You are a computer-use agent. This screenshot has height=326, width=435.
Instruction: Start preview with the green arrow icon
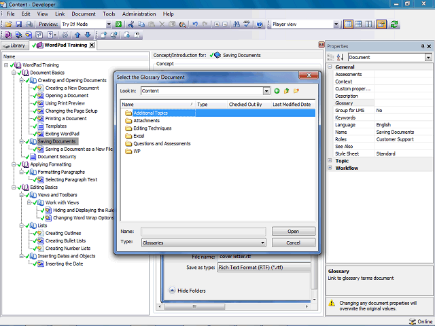click(x=118, y=24)
